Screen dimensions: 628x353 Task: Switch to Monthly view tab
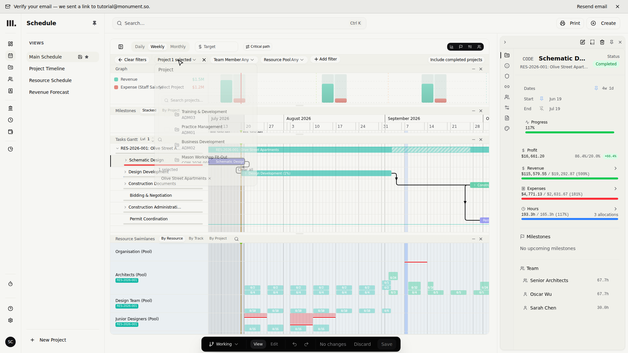pos(178,47)
